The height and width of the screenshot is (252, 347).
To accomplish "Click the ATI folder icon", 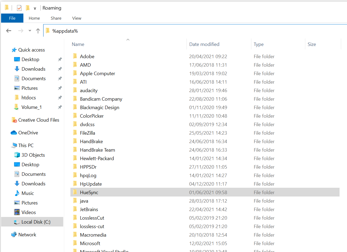I will tap(75, 82).
